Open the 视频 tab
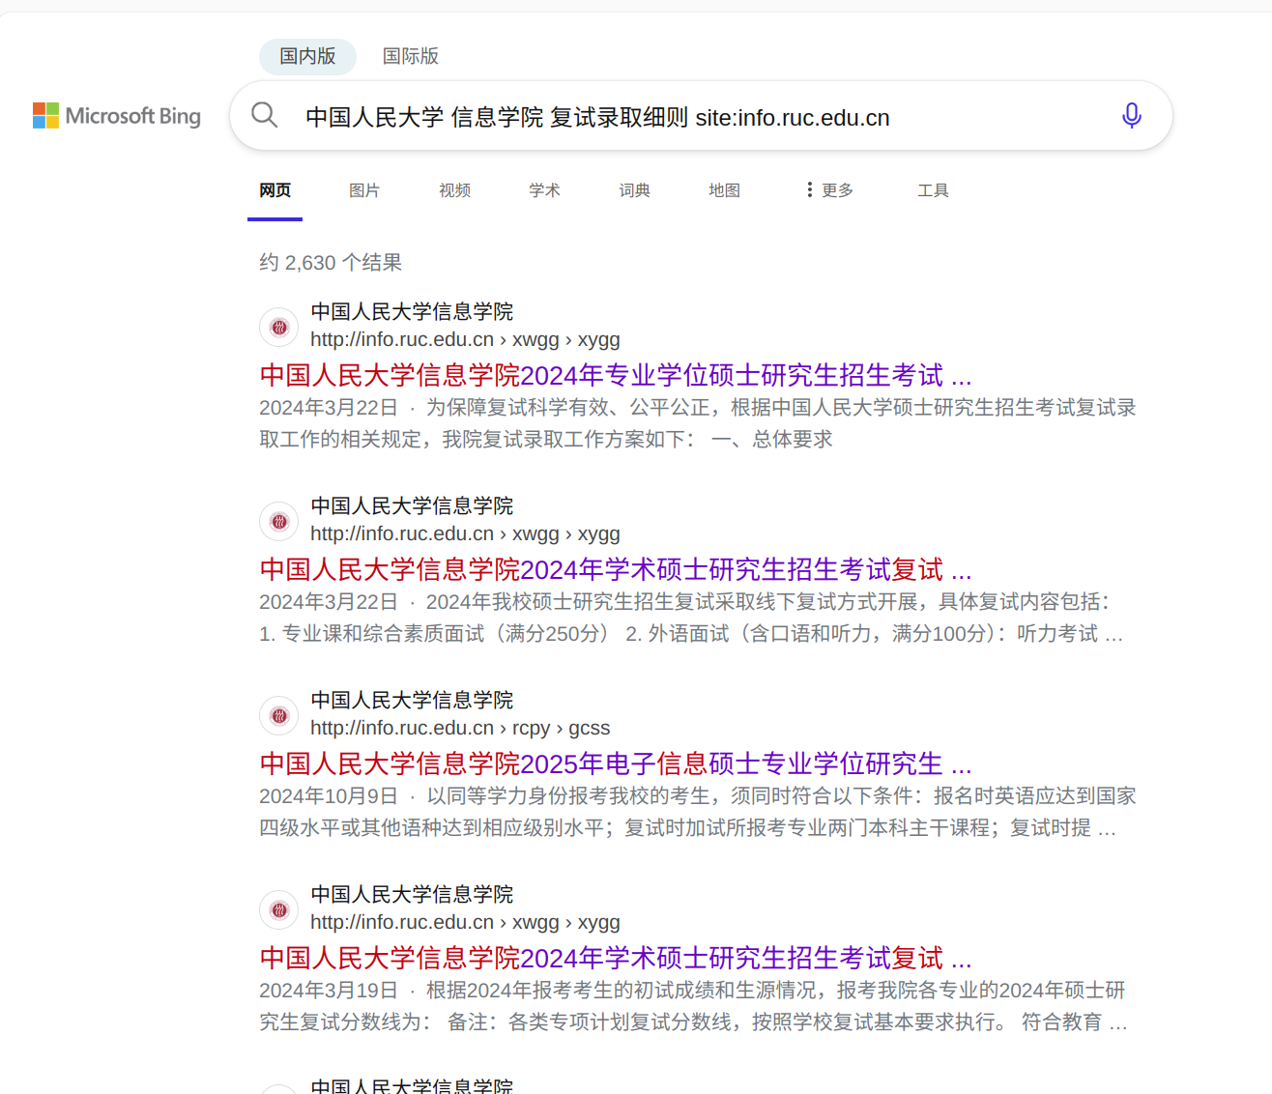1272x1094 pixels. [454, 190]
